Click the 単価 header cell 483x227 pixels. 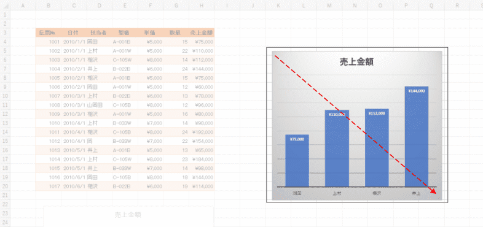tap(151, 33)
